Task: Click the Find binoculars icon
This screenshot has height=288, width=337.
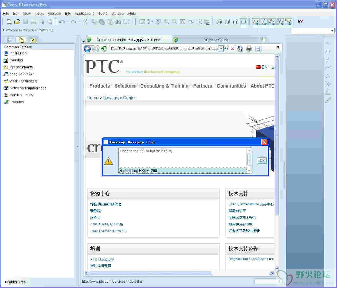Action: click(x=118, y=21)
